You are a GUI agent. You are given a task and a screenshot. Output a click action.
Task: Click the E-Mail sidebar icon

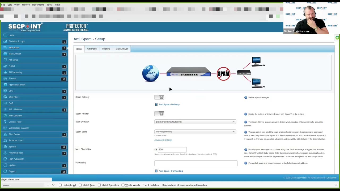coord(5,66)
